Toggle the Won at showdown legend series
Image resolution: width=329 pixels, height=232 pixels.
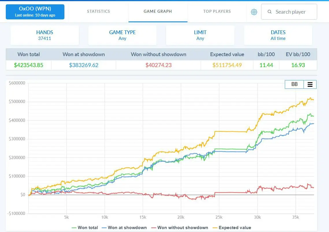pyautogui.click(x=124, y=228)
